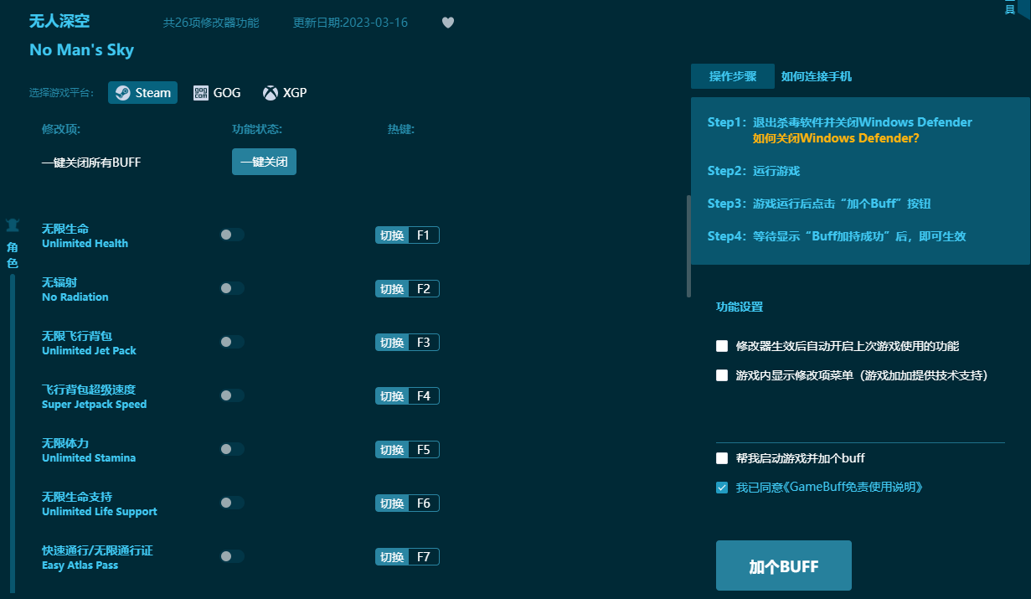
Task: Open the 操作步骤 tab
Action: [x=733, y=76]
